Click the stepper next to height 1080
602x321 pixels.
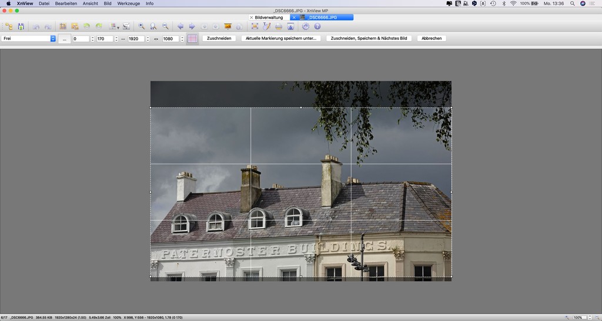click(x=182, y=39)
